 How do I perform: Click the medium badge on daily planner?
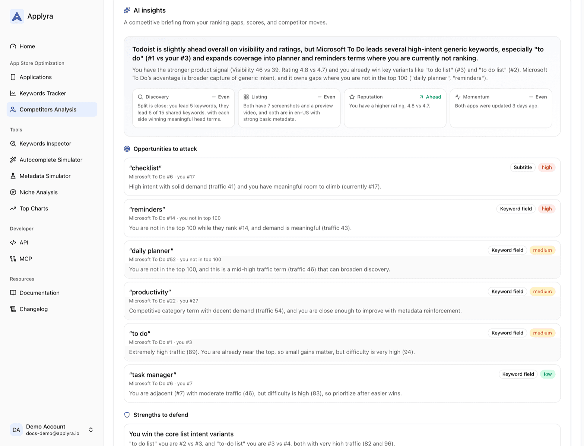tap(542, 250)
